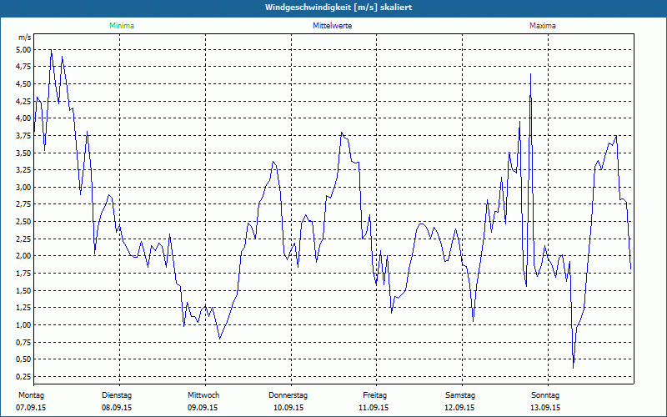Click the 4,00 y-axis value
This screenshot has width=667, height=417.
24,118
